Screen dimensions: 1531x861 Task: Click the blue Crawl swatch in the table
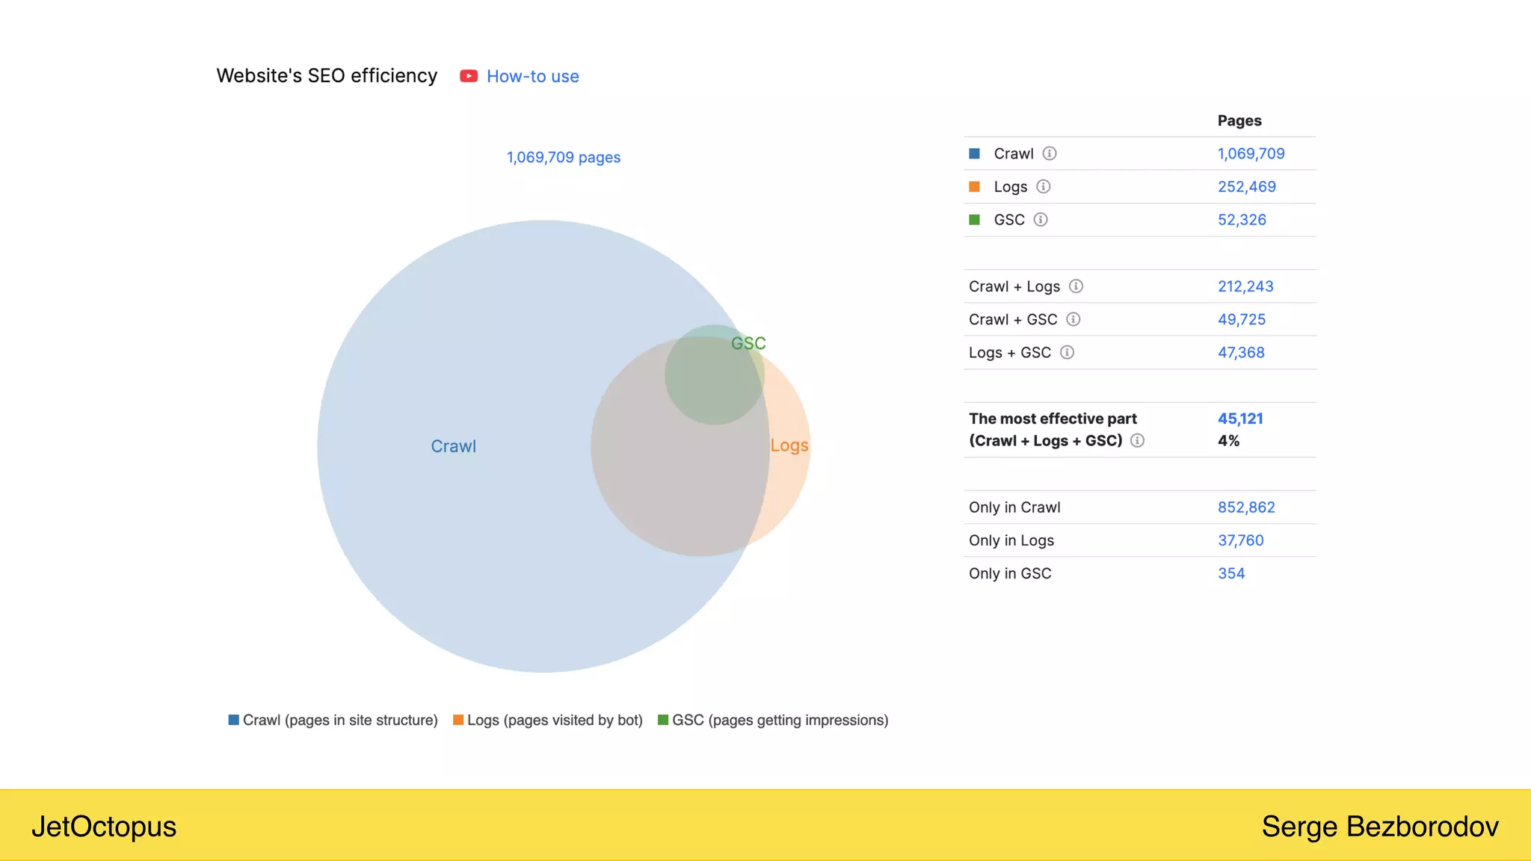[974, 153]
